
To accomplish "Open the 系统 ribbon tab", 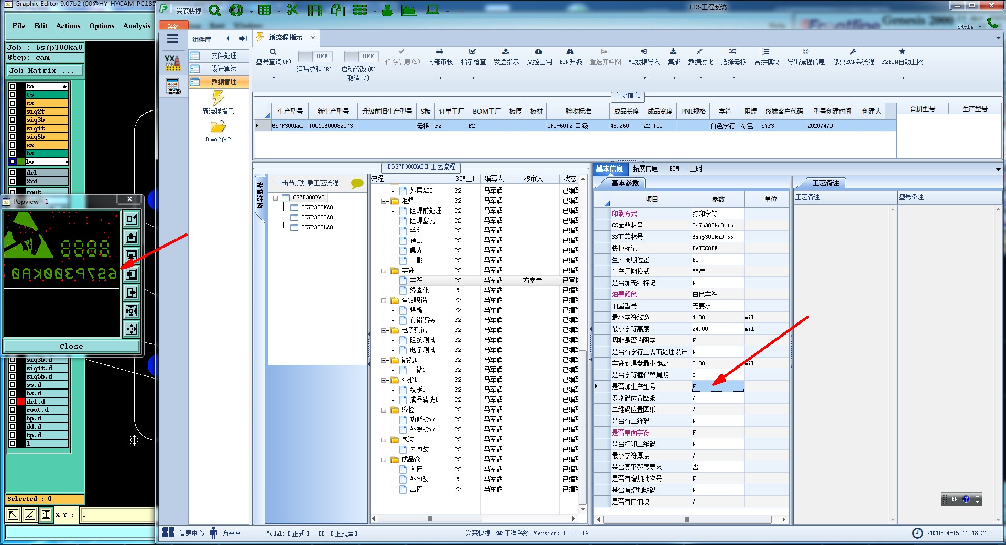I will click(173, 26).
